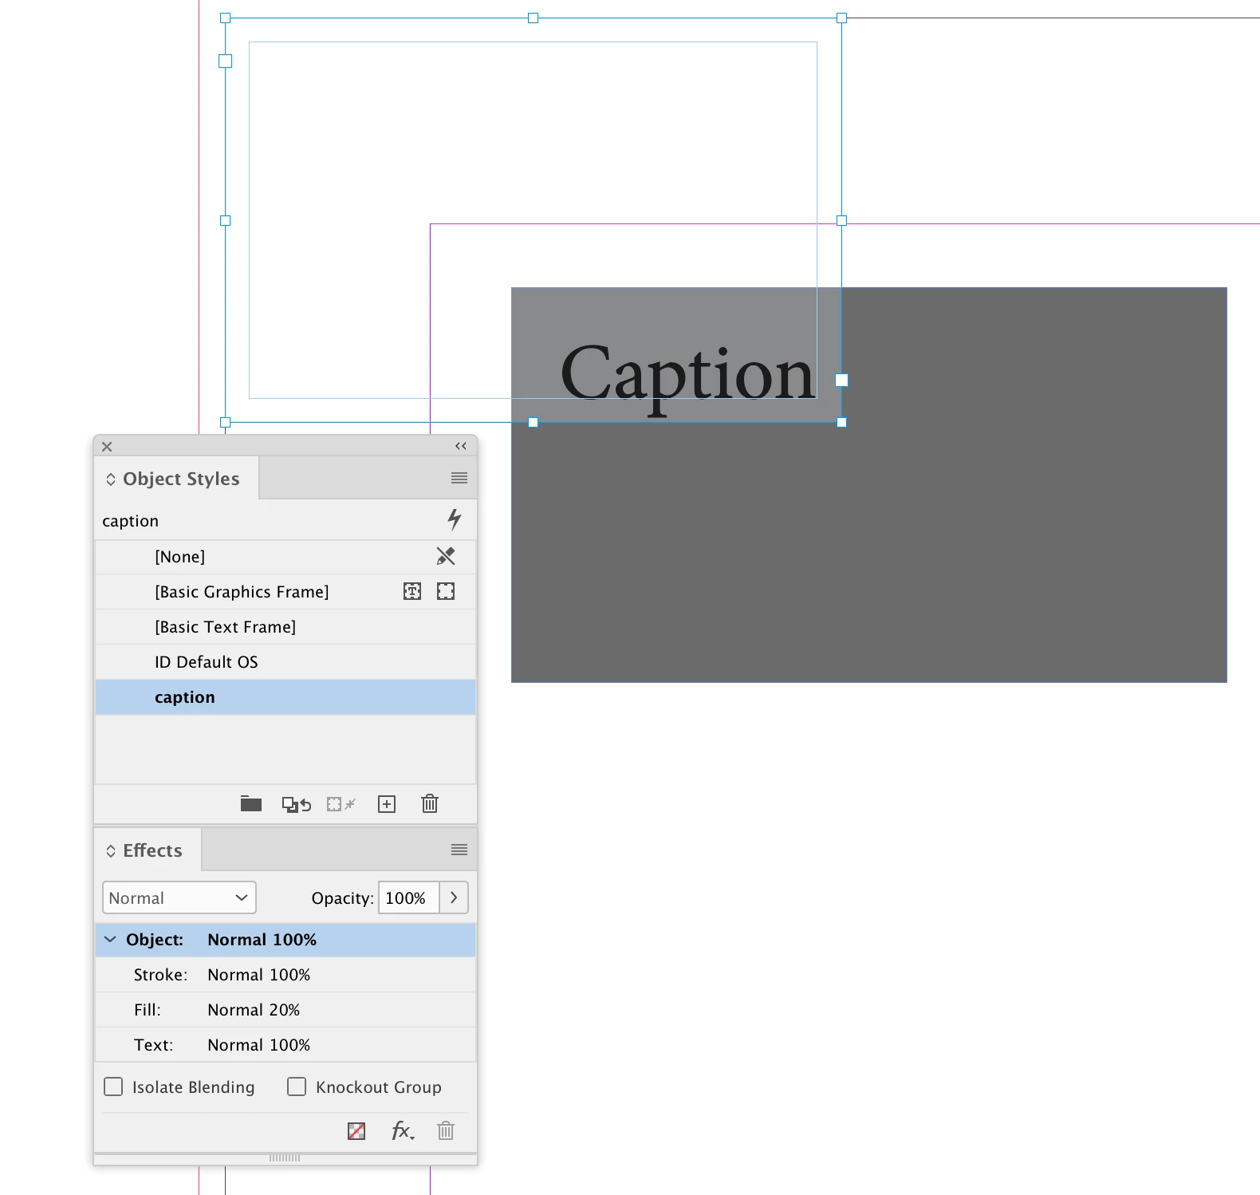Click clear all effects icon in Effects panel

[x=356, y=1130]
